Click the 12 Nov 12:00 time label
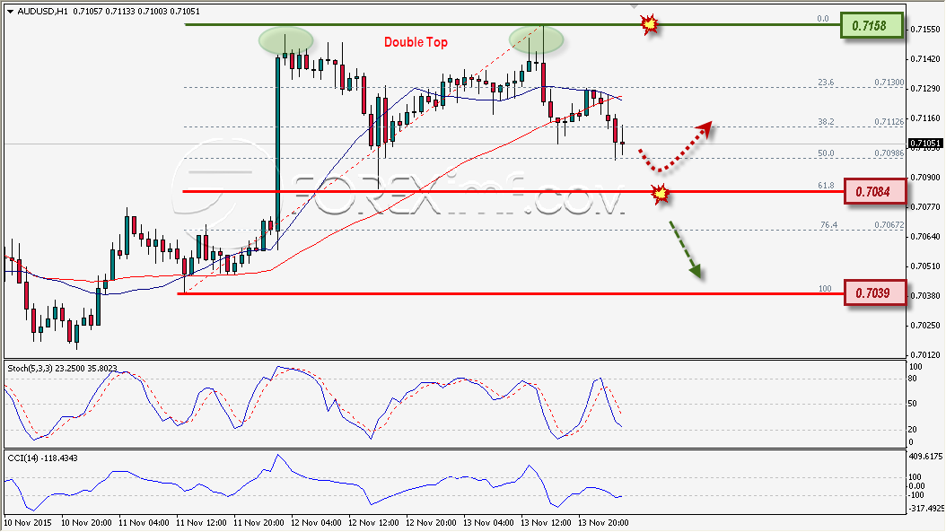Screen dimensions: 946x532 pos(373,522)
